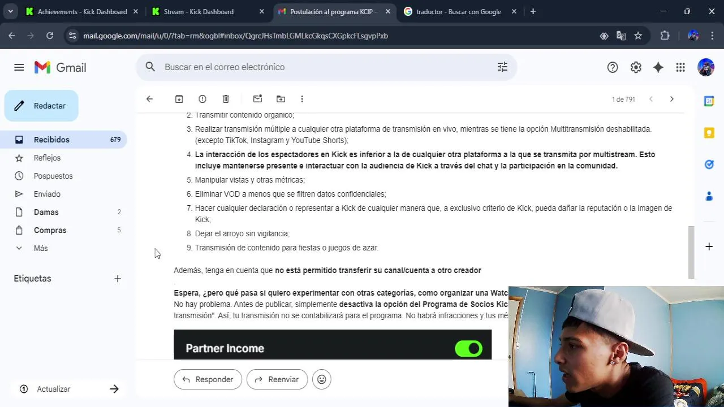Click Reenviar forward button

click(x=277, y=379)
